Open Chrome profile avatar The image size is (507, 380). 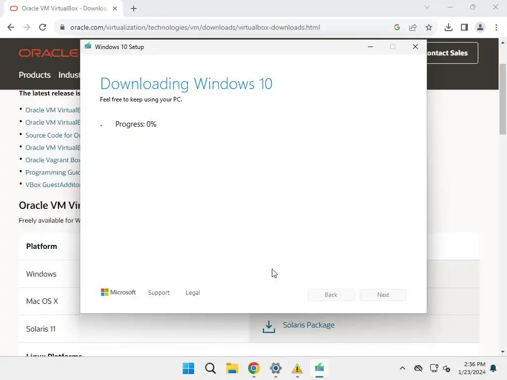[x=480, y=28]
